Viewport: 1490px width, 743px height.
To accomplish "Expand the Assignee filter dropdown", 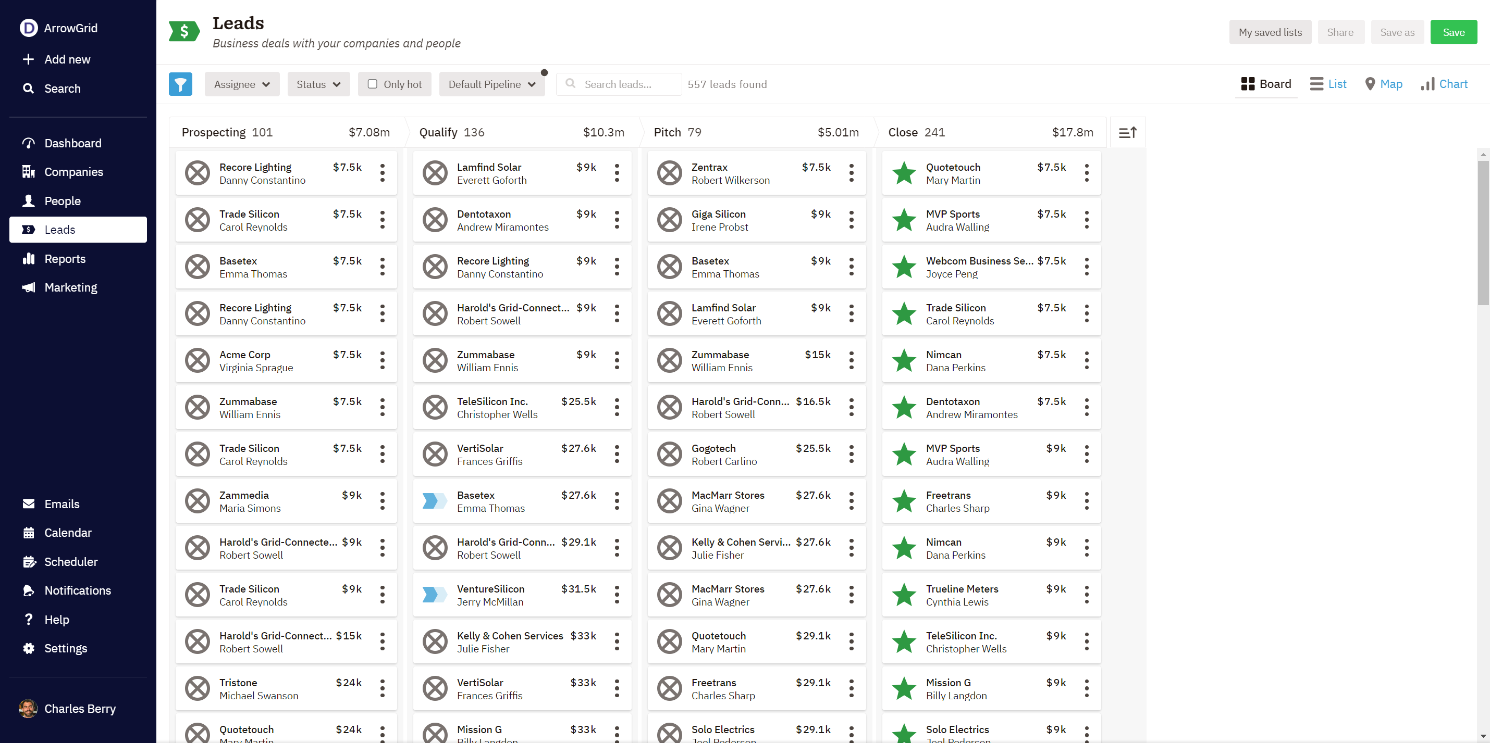I will coord(242,84).
